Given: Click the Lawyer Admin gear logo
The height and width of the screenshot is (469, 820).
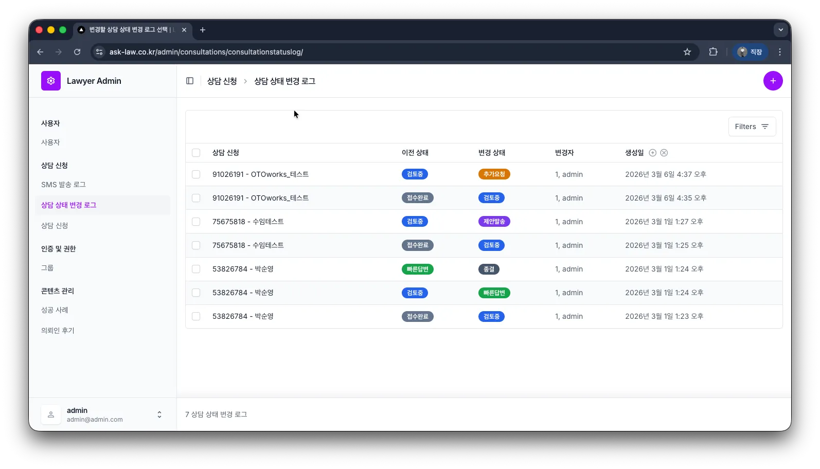Looking at the screenshot, I should (51, 81).
